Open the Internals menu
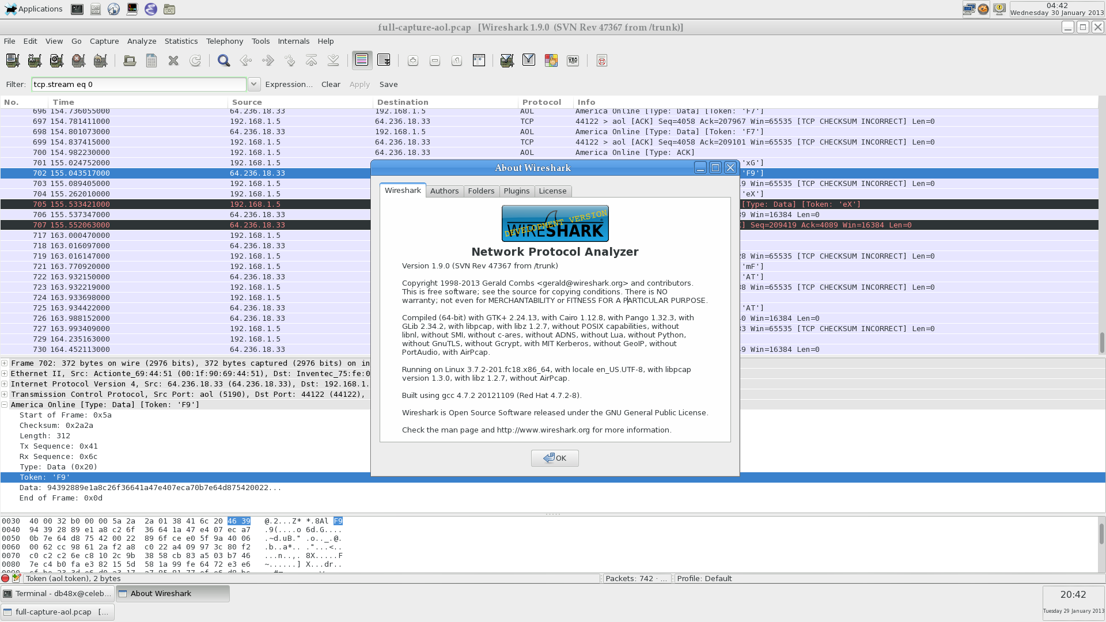1106x622 pixels. (294, 41)
